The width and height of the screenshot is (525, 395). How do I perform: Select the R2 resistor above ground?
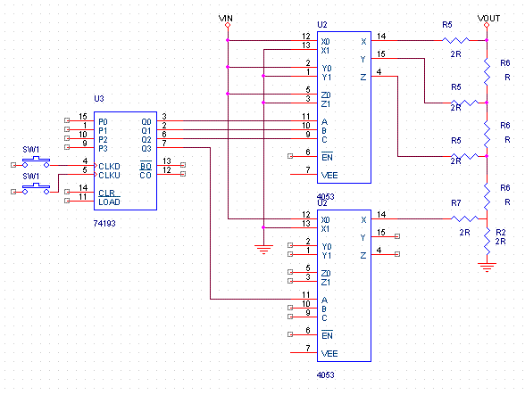tap(487, 241)
